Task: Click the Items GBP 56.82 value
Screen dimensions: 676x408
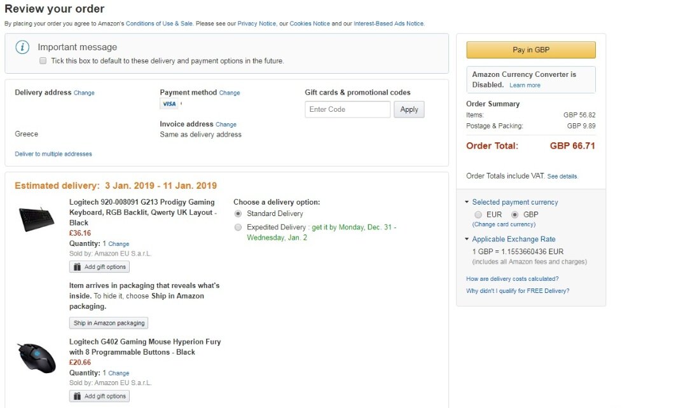Action: pos(579,115)
